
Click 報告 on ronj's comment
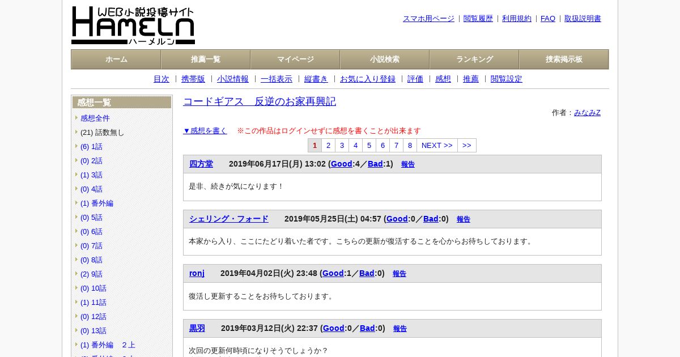(x=399, y=274)
